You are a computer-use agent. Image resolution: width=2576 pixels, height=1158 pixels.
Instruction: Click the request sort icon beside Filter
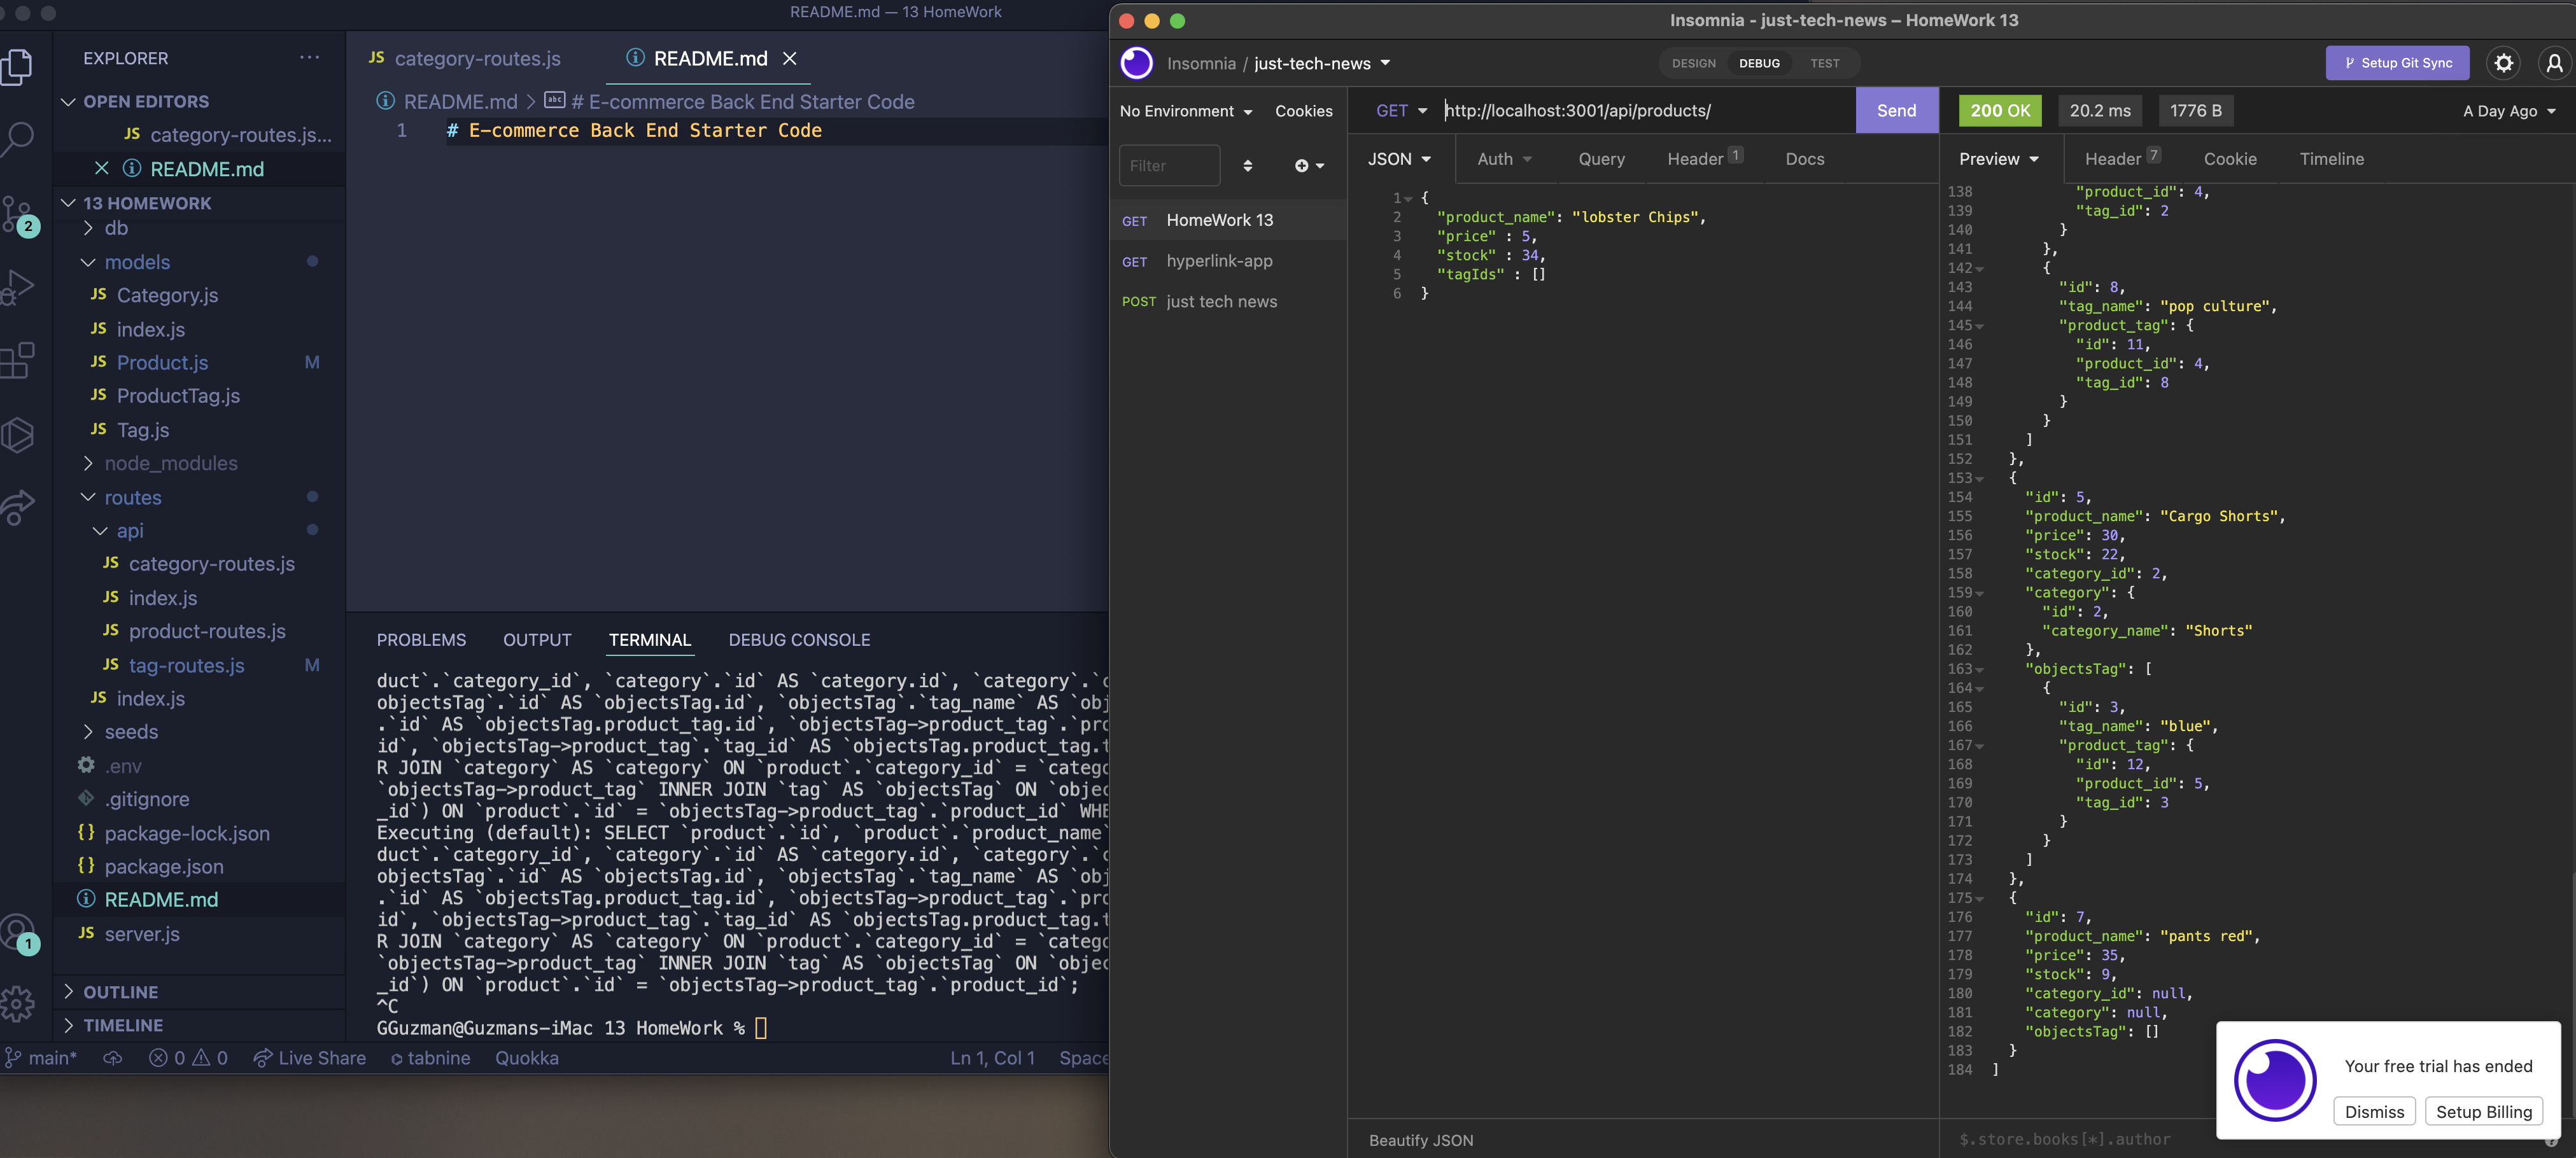coord(1247,165)
